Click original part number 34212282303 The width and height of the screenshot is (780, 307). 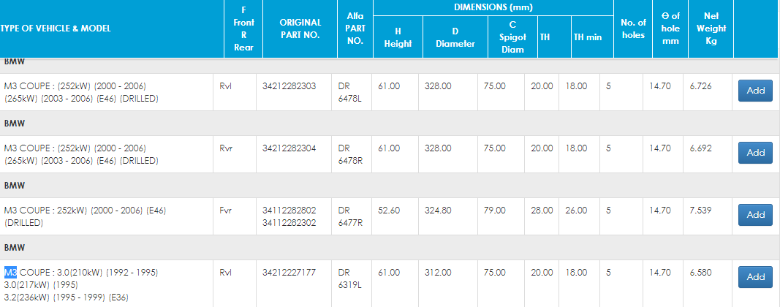coord(289,86)
